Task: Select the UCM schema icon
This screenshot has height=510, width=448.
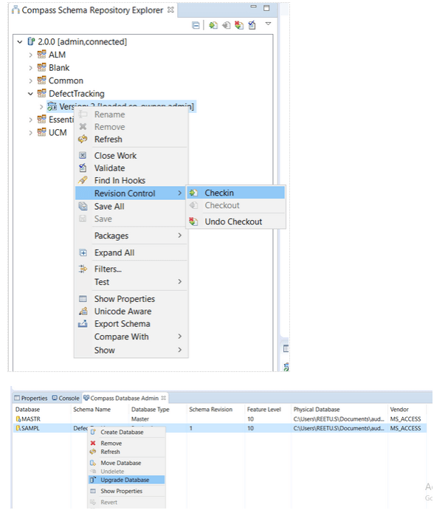Action: click(41, 132)
